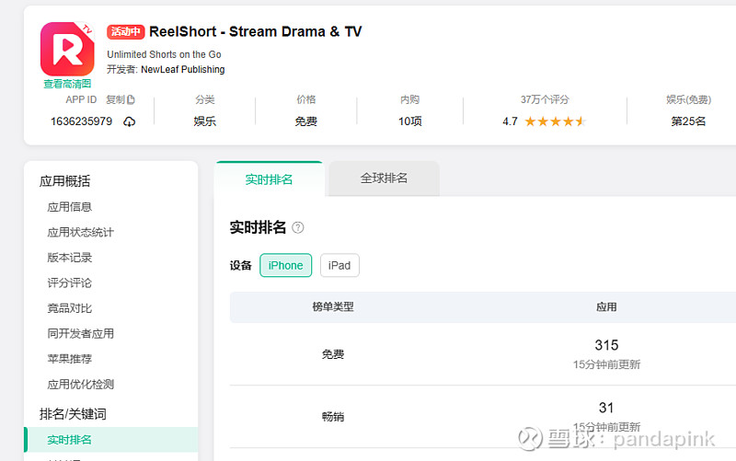Viewport: 736px width, 461px height.
Task: Switch to the 全球排名 tab
Action: pos(384,179)
